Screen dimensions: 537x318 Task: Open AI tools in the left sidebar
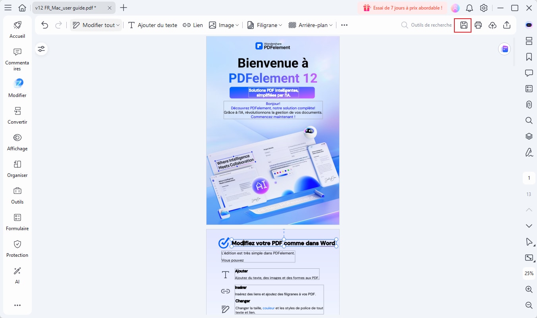(17, 275)
